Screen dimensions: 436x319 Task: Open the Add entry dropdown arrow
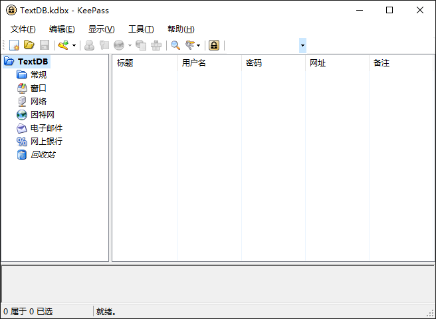coord(74,45)
